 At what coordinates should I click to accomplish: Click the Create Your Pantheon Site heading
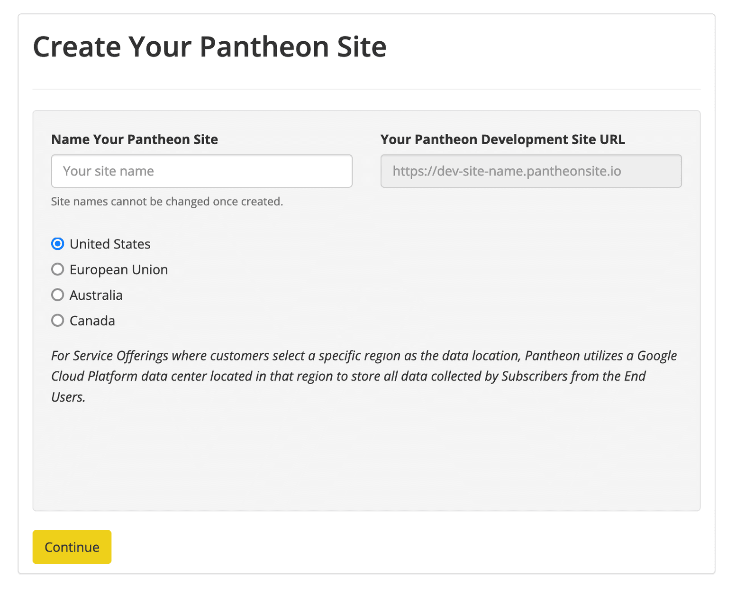click(209, 46)
